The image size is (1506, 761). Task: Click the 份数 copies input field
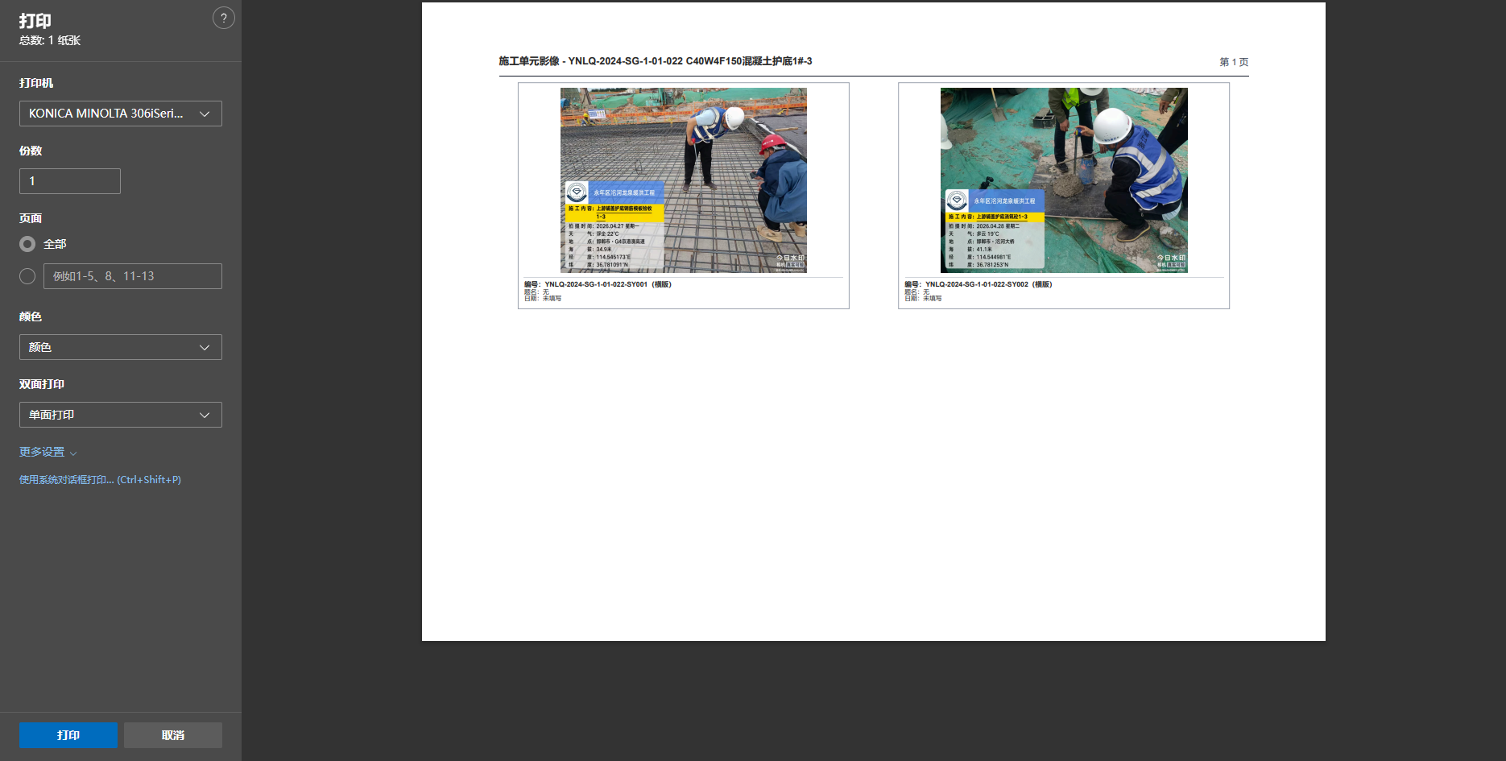(x=70, y=181)
